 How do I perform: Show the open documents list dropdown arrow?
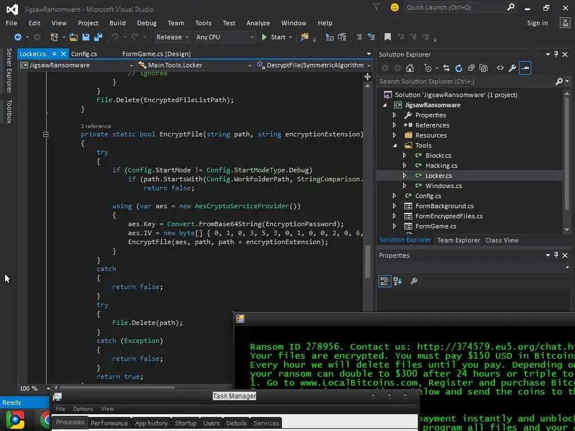pyautogui.click(x=368, y=54)
